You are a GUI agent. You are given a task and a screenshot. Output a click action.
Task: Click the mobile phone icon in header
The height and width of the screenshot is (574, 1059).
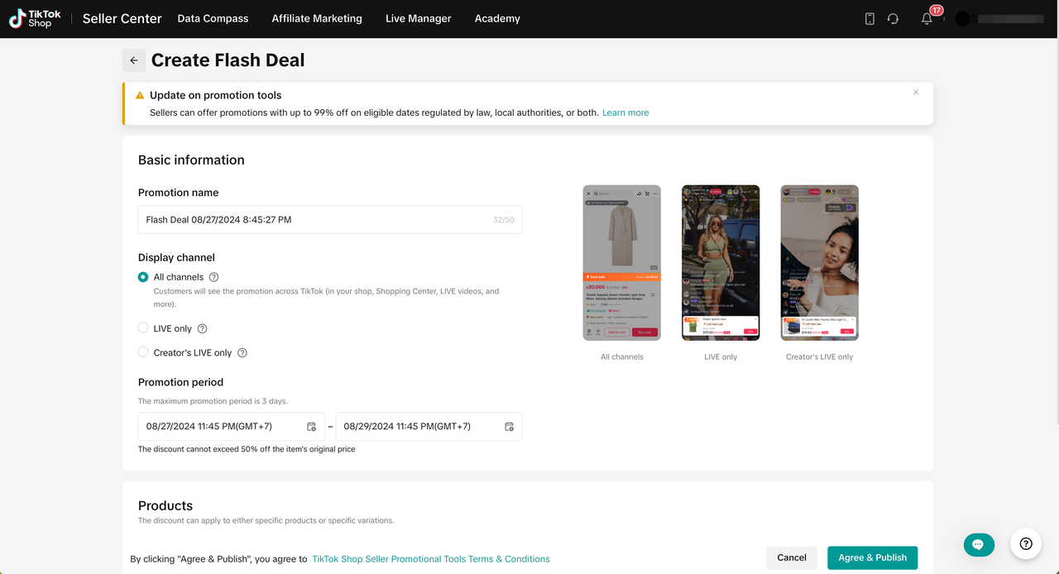tap(870, 18)
